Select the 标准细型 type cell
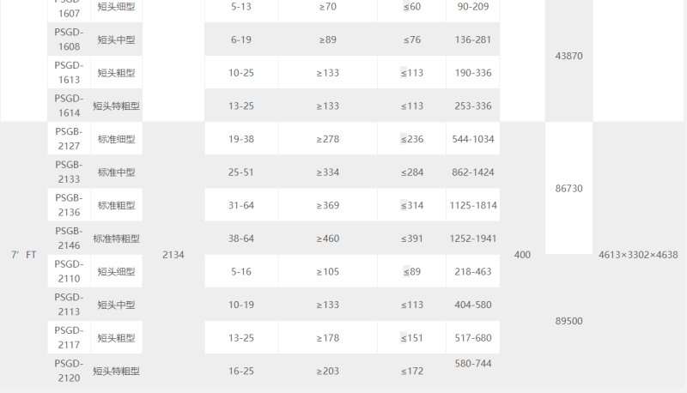 coord(116,139)
